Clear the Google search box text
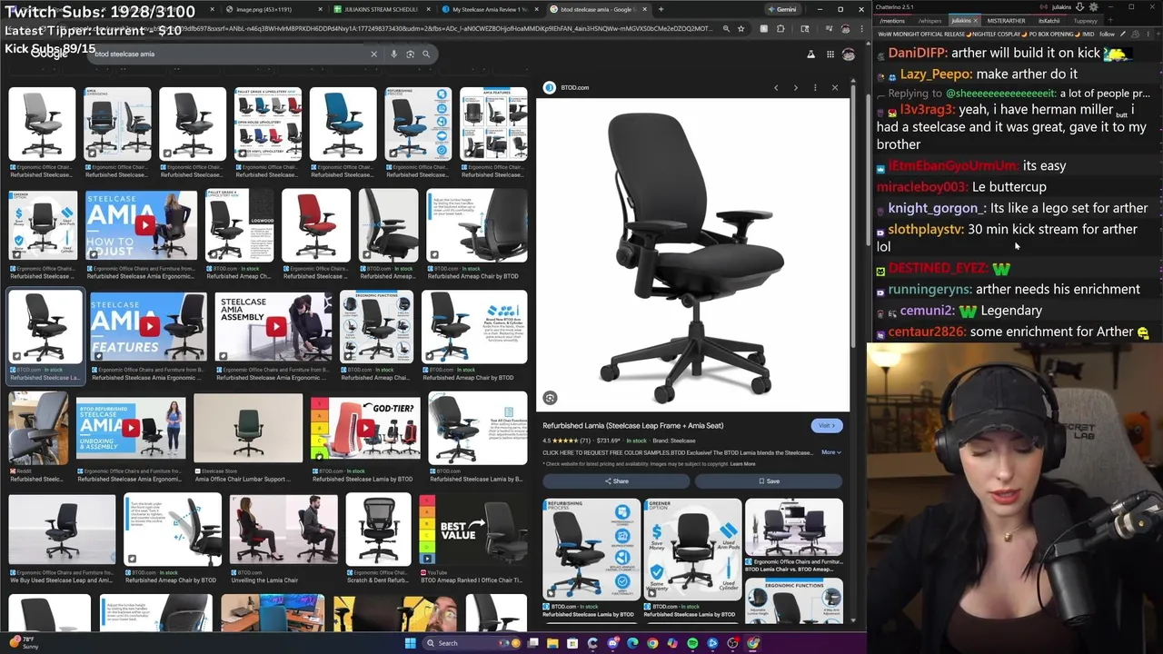Image resolution: width=1163 pixels, height=654 pixels. pyautogui.click(x=373, y=54)
